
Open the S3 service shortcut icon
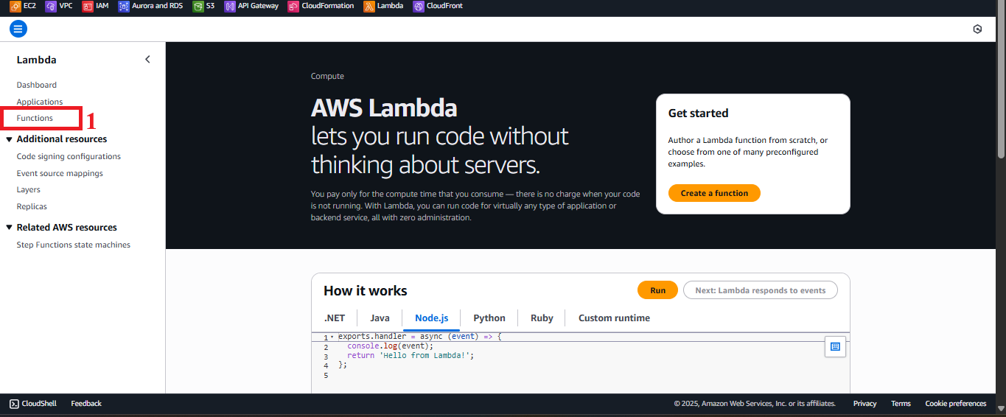[x=198, y=6]
